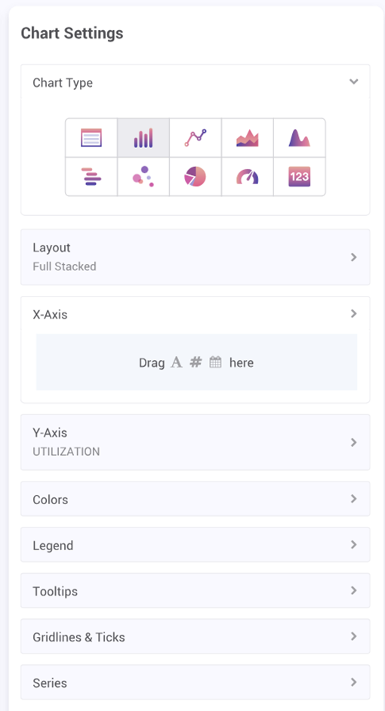Expand the Colors section
This screenshot has width=385, height=711.
[196, 499]
